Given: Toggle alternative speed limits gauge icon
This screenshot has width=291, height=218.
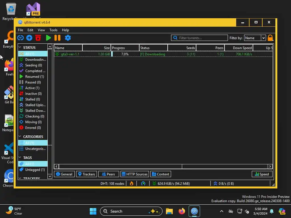Looking at the screenshot, I should coord(143,184).
